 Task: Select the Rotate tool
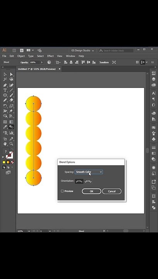tap(5, 106)
